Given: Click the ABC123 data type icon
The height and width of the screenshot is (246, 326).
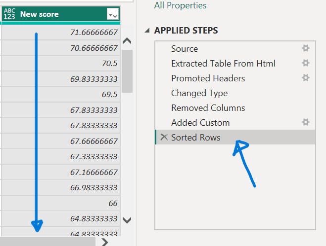Looking at the screenshot, I should 9,14.
